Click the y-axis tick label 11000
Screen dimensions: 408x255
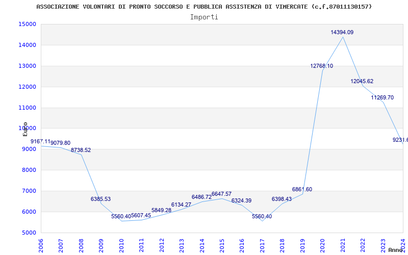(x=27, y=108)
